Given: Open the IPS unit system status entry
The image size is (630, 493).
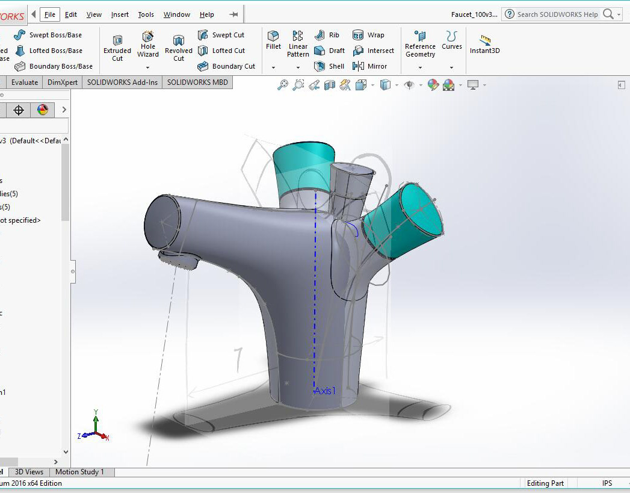Looking at the screenshot, I should (x=607, y=483).
